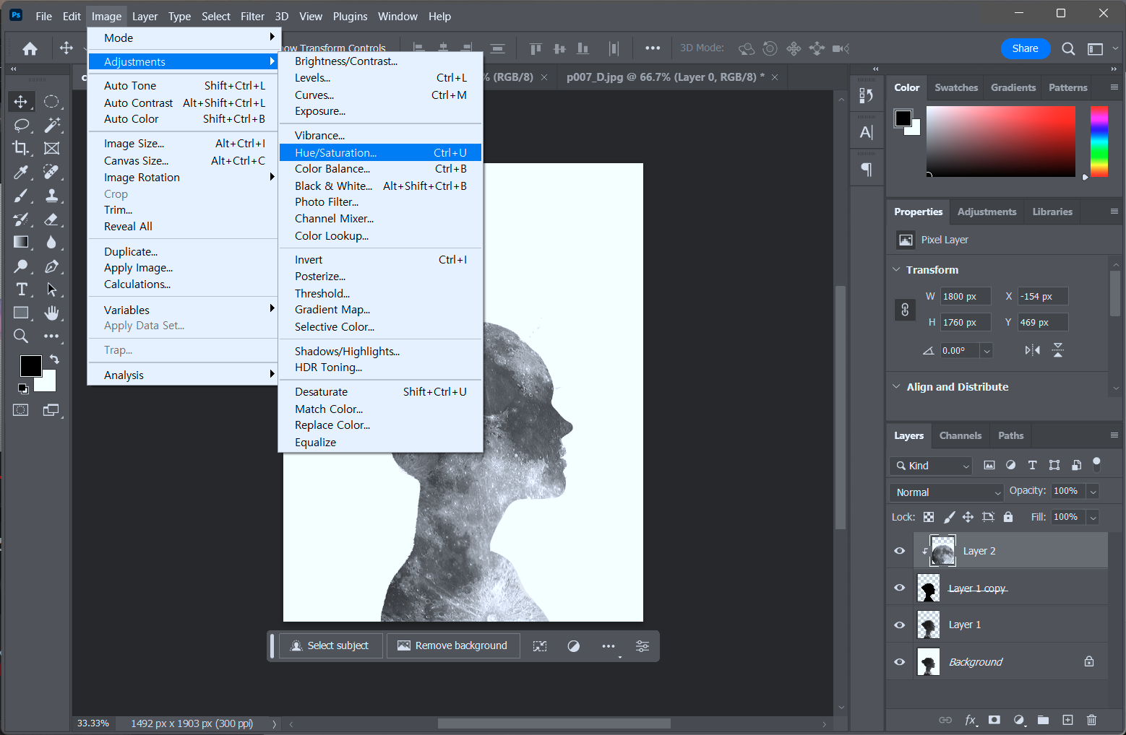This screenshot has height=735, width=1126.
Task: Click the Home icon in options bar
Action: (x=30, y=48)
